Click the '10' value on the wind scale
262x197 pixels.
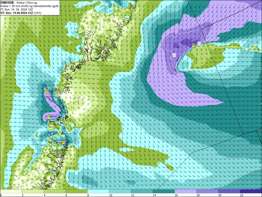(x=111, y=195)
